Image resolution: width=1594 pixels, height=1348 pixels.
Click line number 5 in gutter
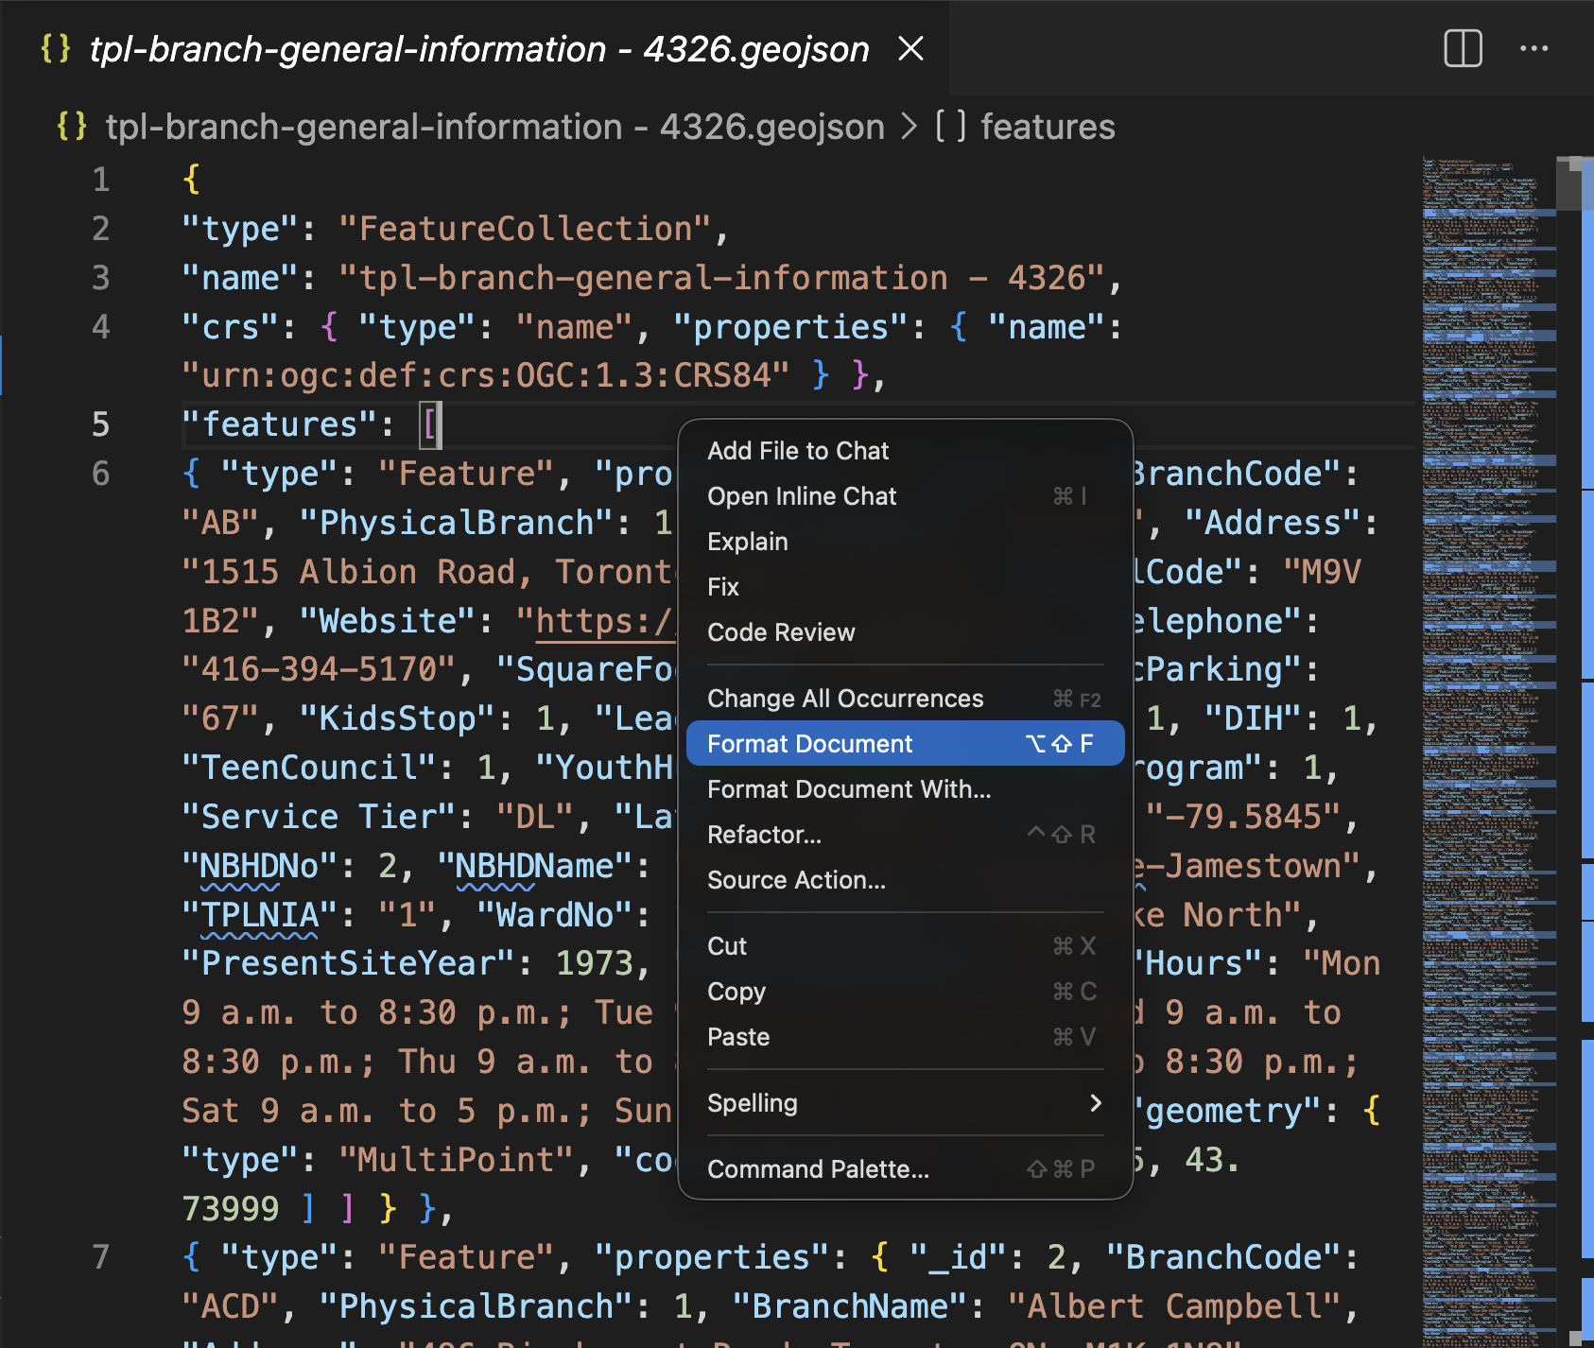coord(100,424)
